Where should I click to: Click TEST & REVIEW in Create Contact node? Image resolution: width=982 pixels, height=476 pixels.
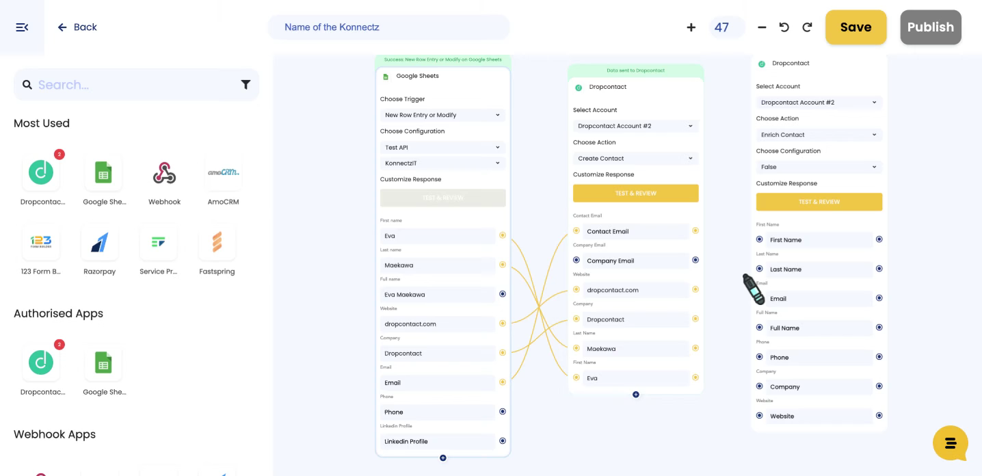pyautogui.click(x=635, y=193)
